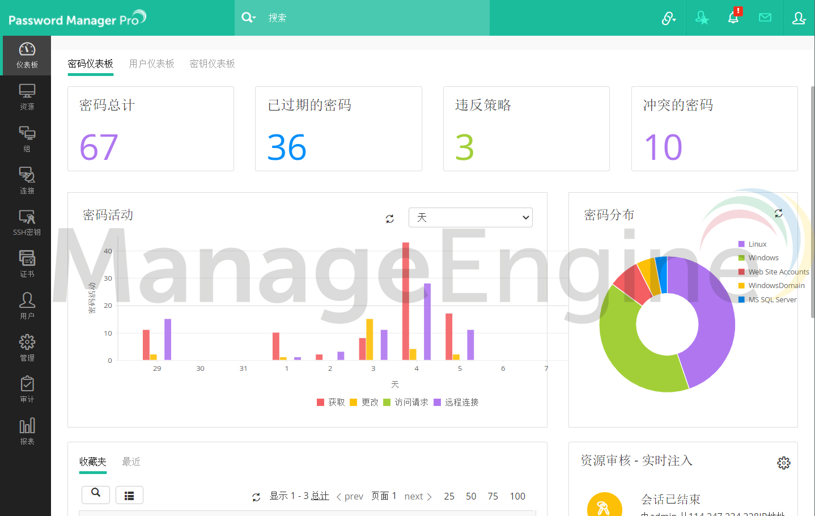
Task: Show 50 items per page
Action: tap(471, 496)
